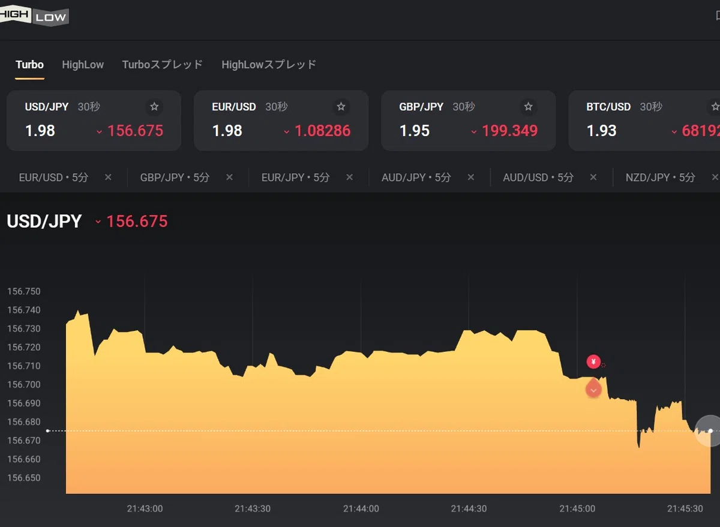Image resolution: width=720 pixels, height=527 pixels.
Task: Favorite the GBP/JPY 30秒 card star
Action: point(529,107)
